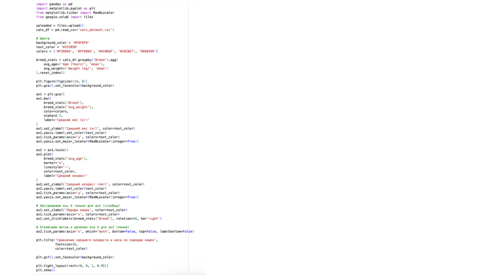Click the 'ax2 = ax1.twinx()' line
489x275 pixels.
tap(52, 150)
